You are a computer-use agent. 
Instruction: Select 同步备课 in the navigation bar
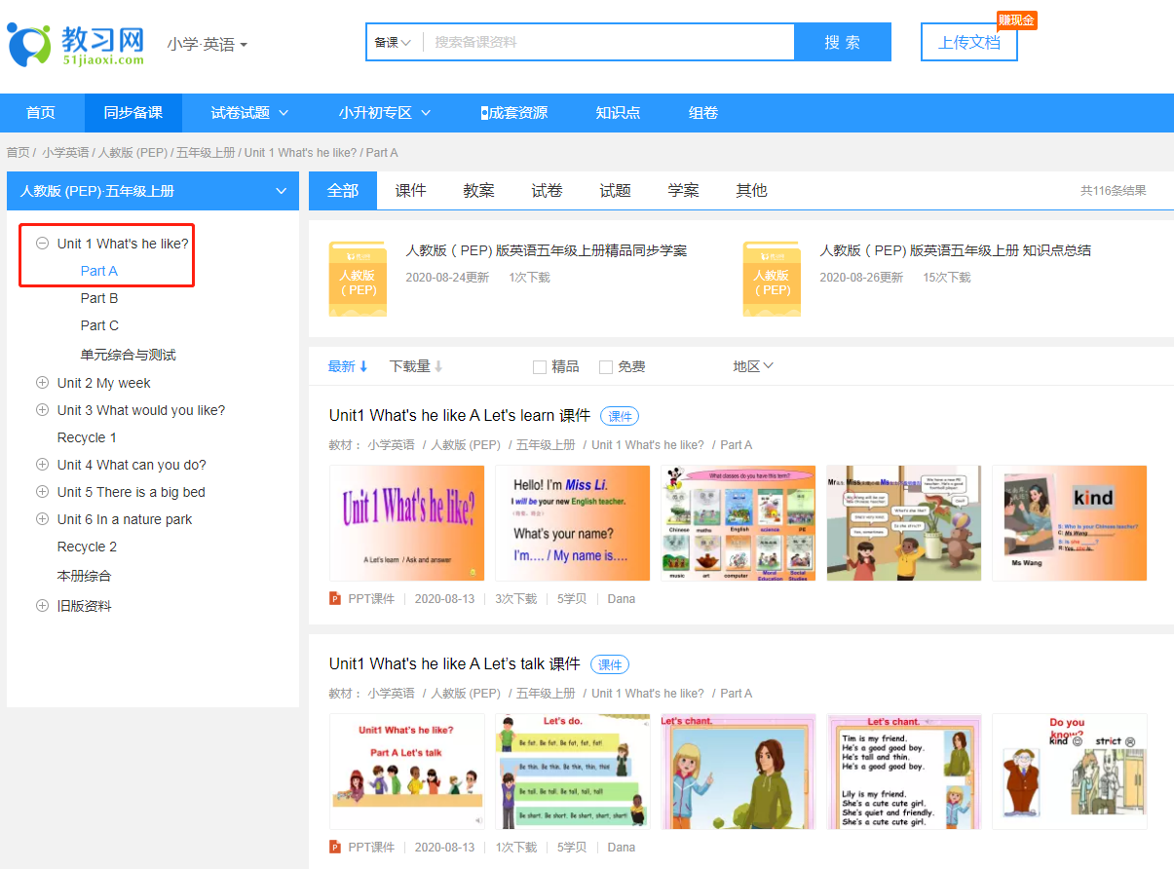coord(133,113)
